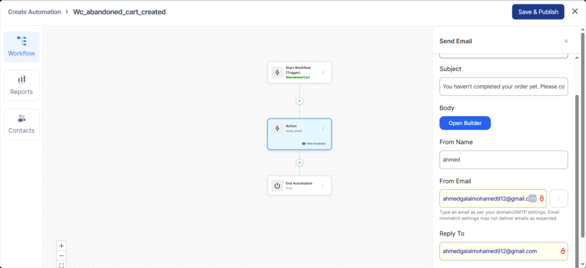Open the Contacts section
The height and width of the screenshot is (268, 586).
pyautogui.click(x=21, y=124)
